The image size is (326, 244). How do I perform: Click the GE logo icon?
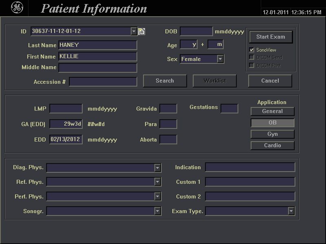(18, 8)
